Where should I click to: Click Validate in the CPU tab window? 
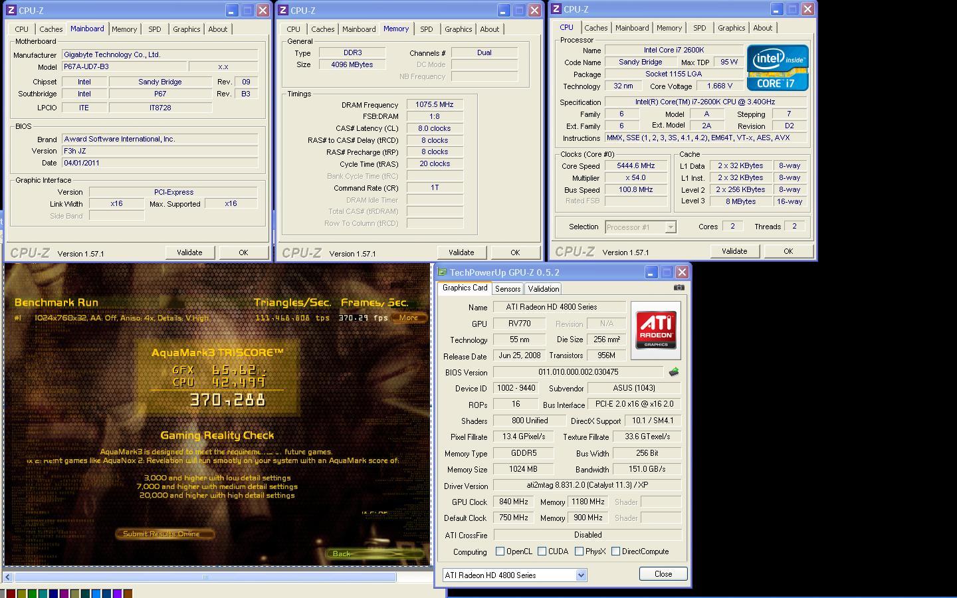[734, 251]
